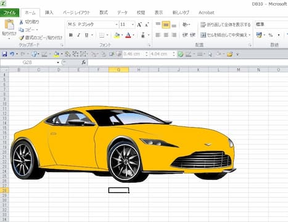Click the Font Color red A swatch

pyautogui.click(x=128, y=35)
